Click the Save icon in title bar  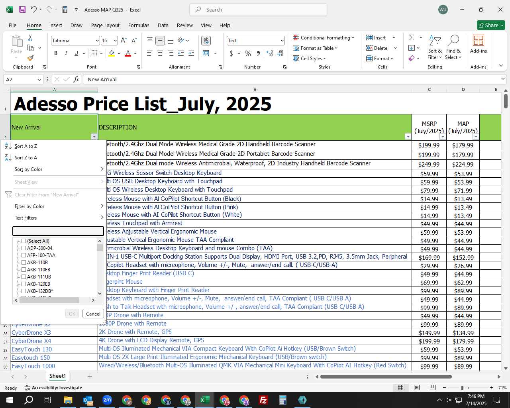[x=22, y=10]
